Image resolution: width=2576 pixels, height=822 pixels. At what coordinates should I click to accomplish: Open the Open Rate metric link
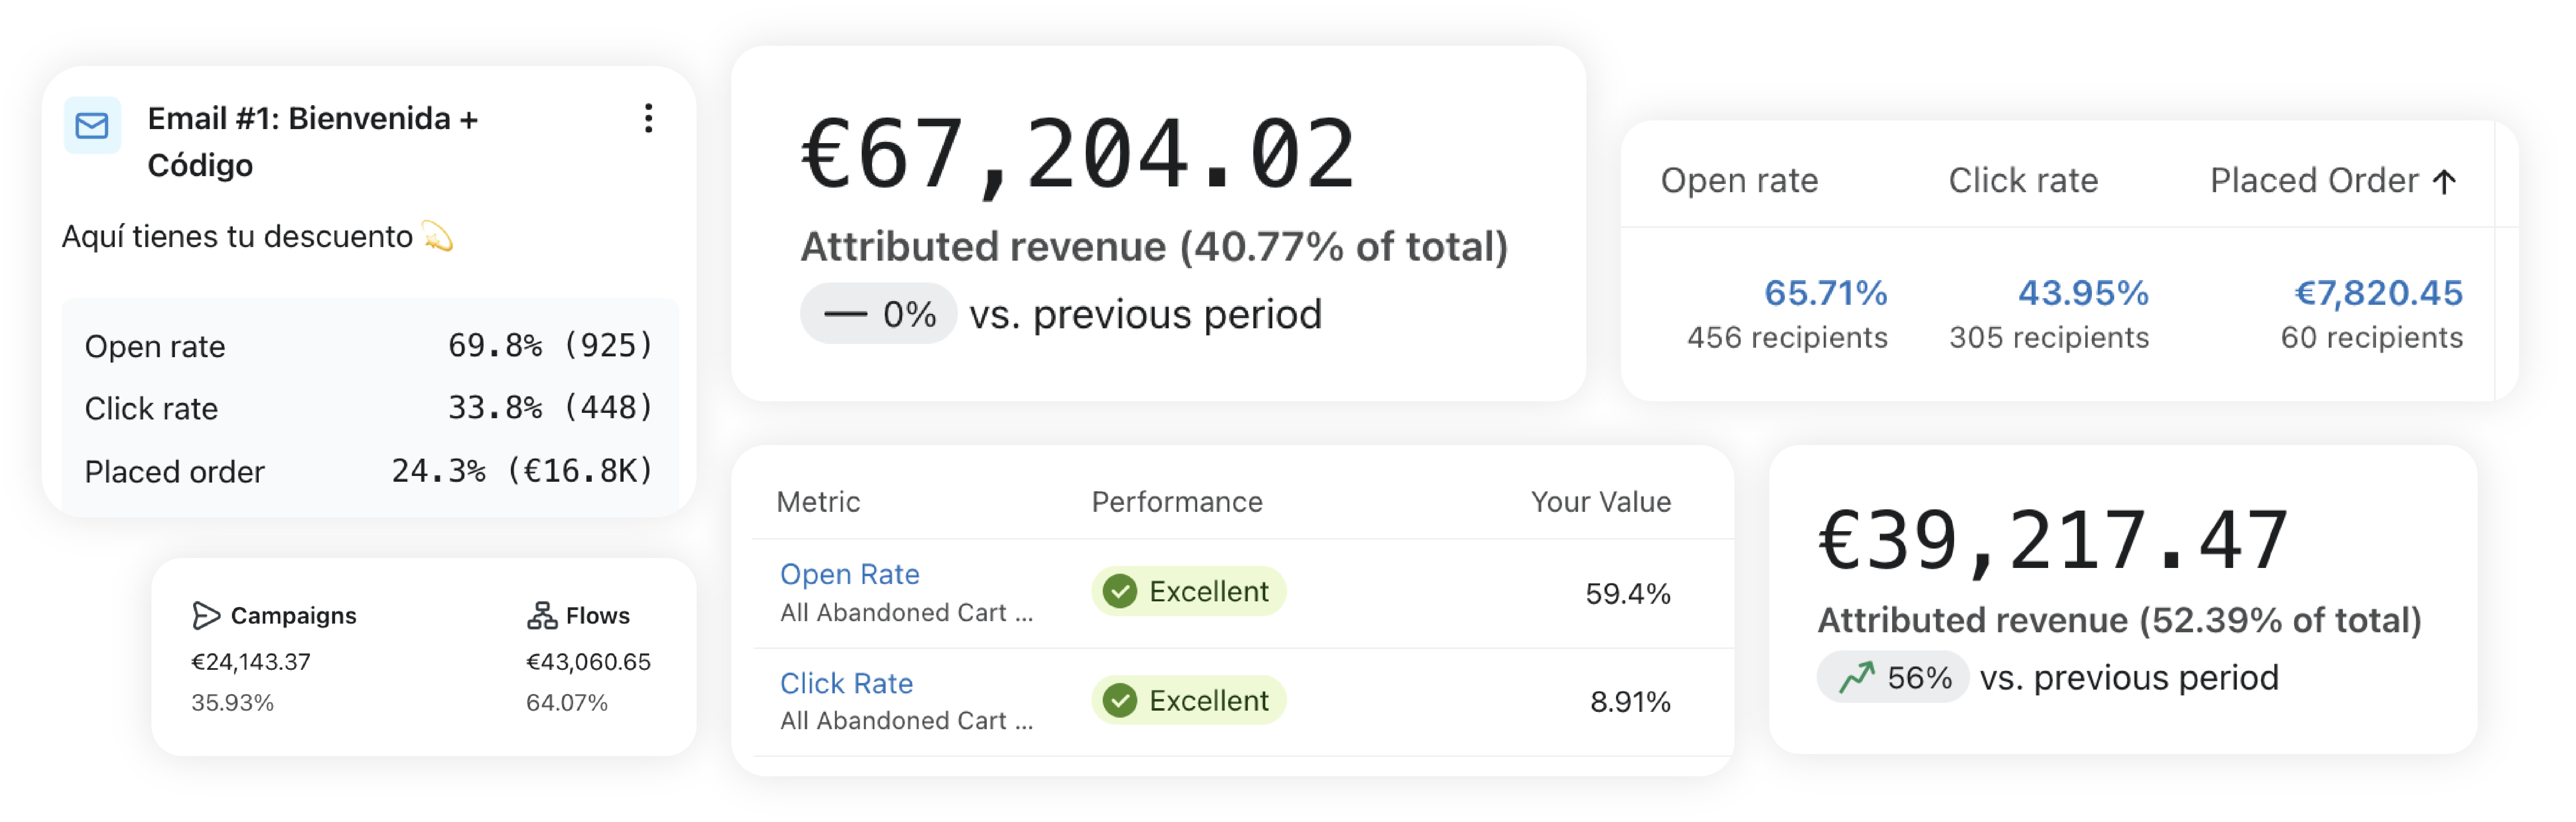[x=849, y=574]
